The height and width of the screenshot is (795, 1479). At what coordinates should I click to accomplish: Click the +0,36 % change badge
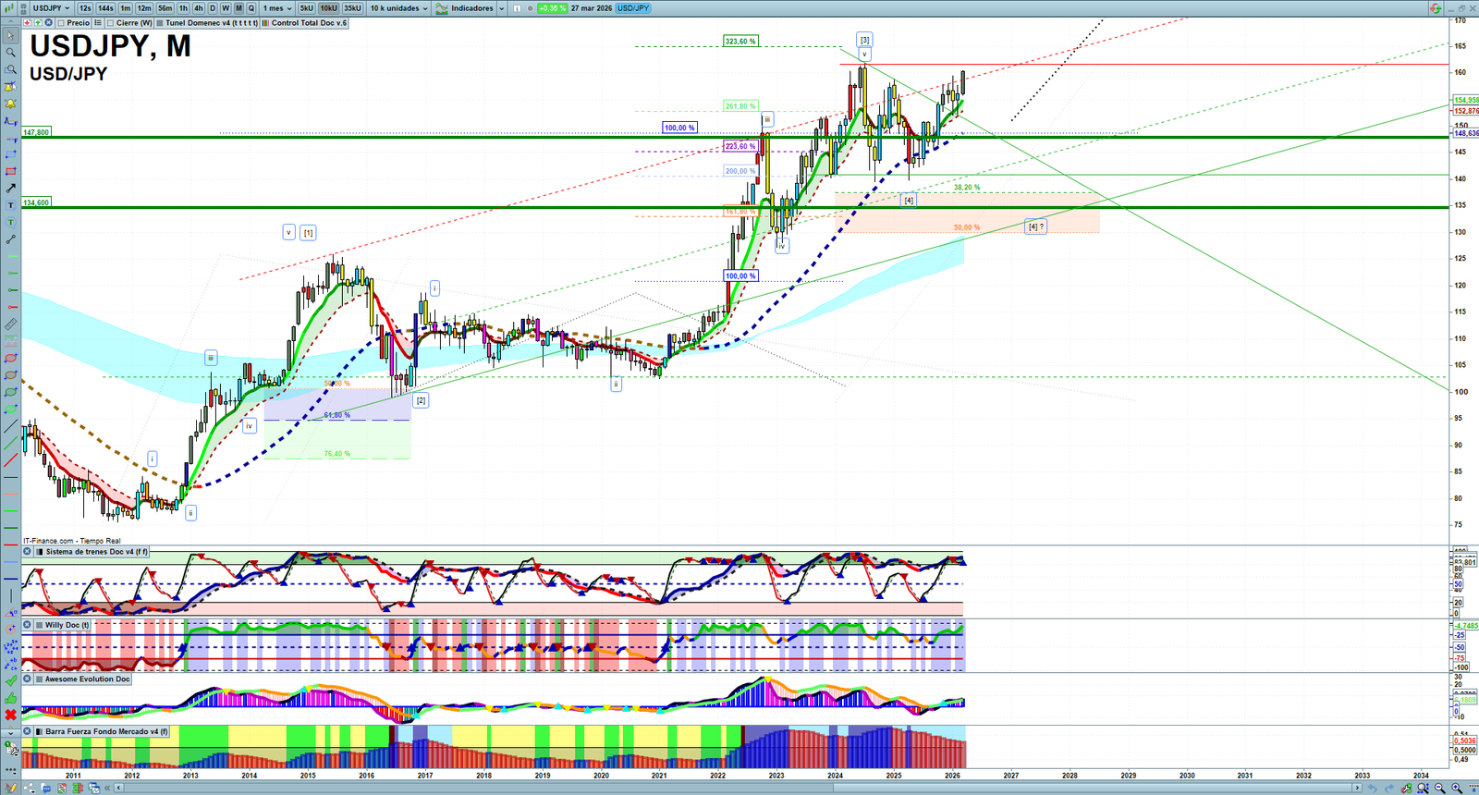(x=552, y=8)
